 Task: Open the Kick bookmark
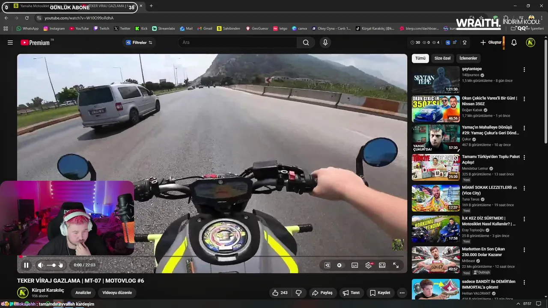coord(141,29)
